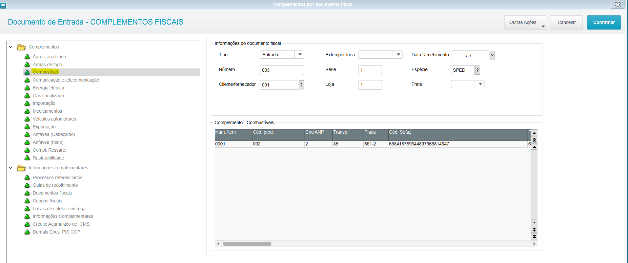Click the Confirmar button

coord(604,22)
